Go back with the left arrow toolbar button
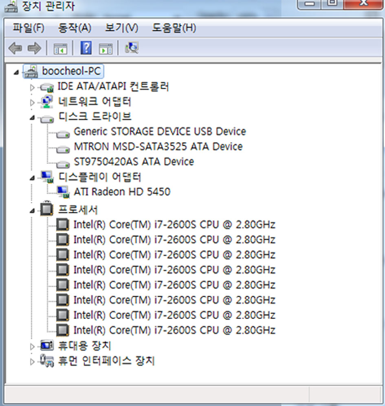The image size is (385, 406). tap(15, 48)
